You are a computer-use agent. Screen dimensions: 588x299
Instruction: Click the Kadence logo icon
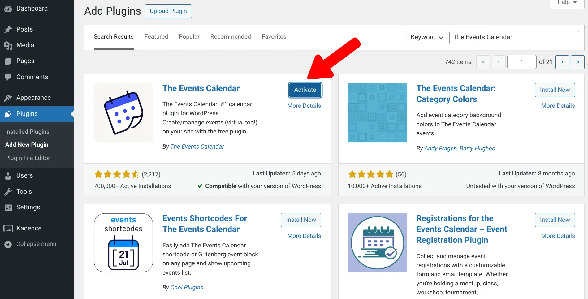coord(8,229)
